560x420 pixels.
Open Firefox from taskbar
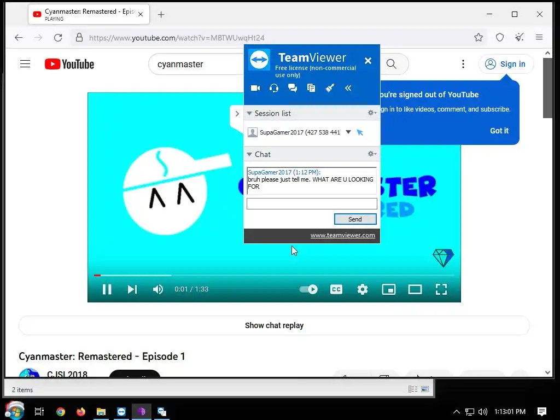tap(81, 412)
